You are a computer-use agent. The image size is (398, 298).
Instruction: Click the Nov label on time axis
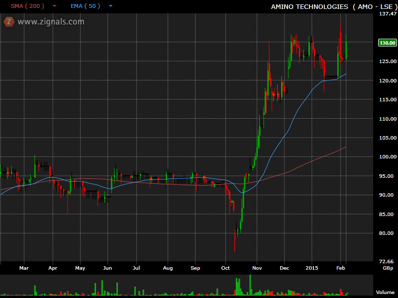(257, 268)
